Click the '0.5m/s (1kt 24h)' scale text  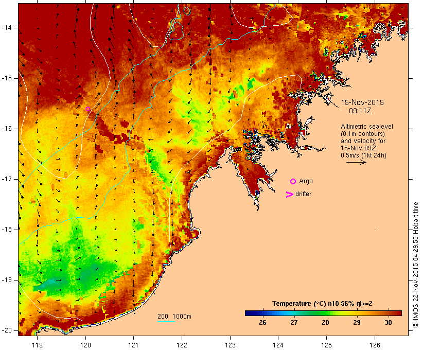coord(363,155)
